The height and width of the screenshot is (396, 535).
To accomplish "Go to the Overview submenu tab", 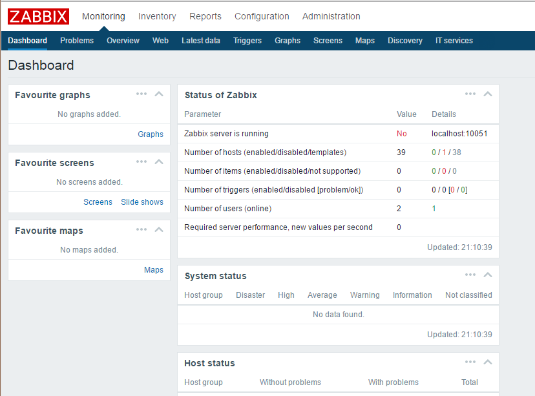I will [123, 41].
